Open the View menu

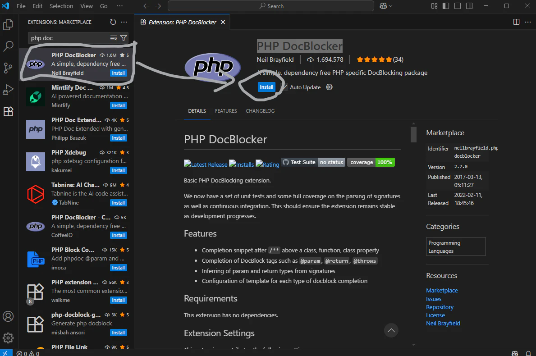tap(87, 6)
